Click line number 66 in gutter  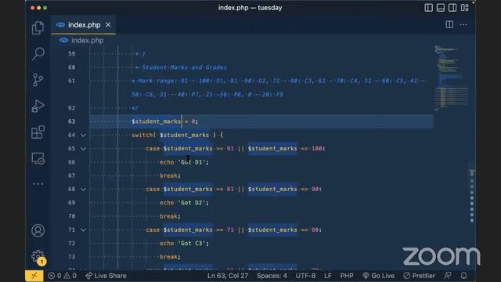(x=71, y=162)
